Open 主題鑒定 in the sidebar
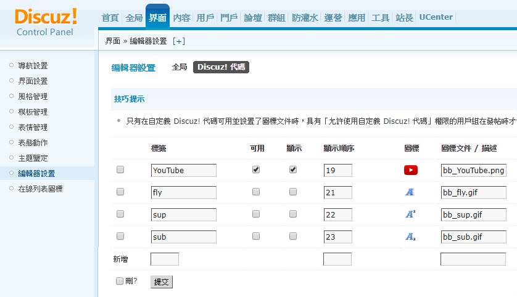Viewport: 517px width, 297px height. click(33, 158)
